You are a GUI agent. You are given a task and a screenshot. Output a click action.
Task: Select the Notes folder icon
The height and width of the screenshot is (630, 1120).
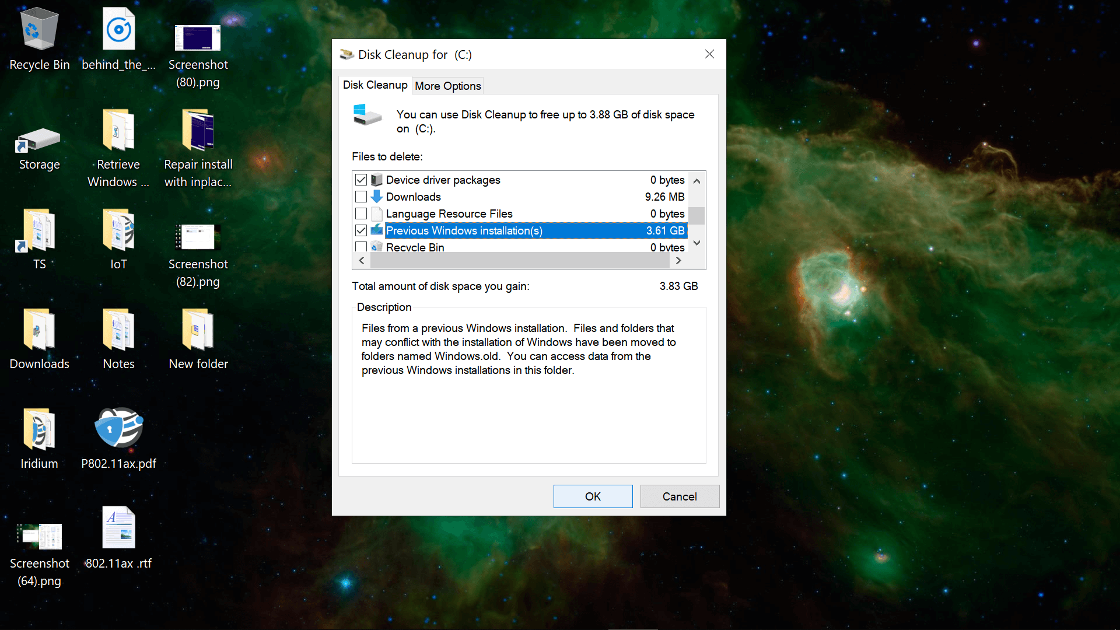119,330
